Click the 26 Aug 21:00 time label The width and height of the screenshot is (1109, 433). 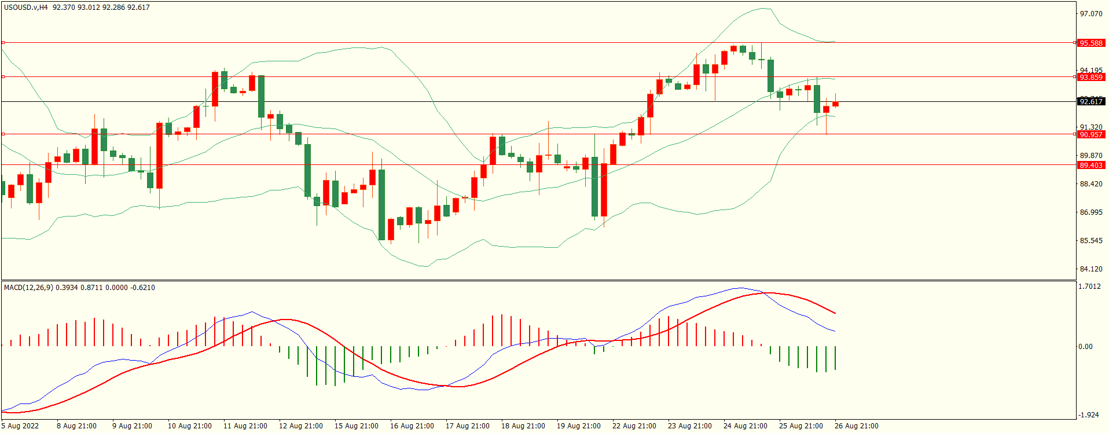coord(856,426)
